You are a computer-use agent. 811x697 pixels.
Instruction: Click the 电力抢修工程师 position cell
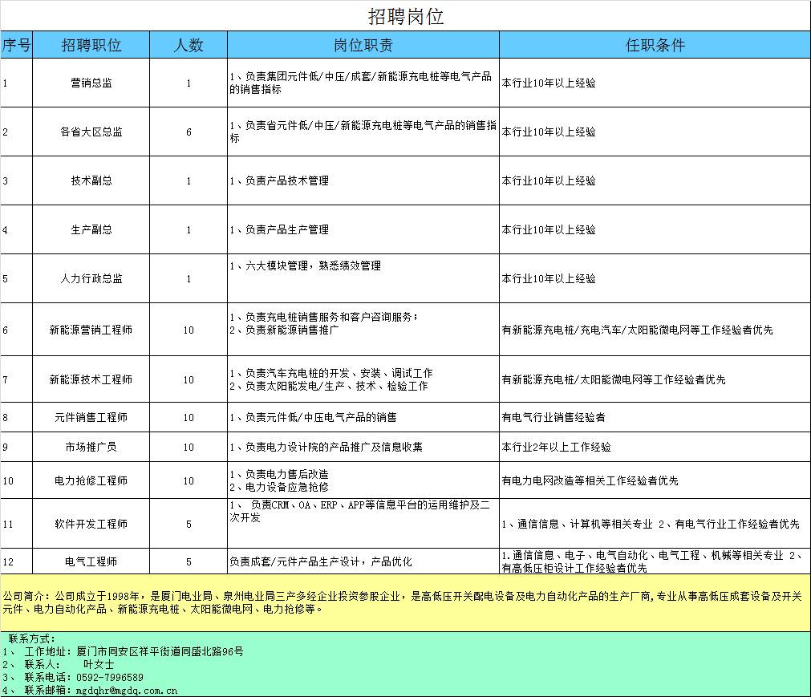click(91, 481)
